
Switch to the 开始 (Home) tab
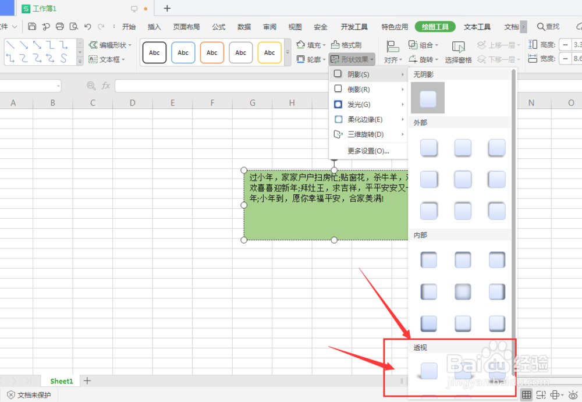click(129, 27)
